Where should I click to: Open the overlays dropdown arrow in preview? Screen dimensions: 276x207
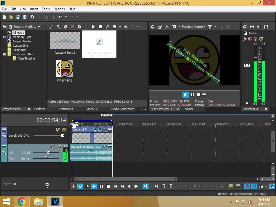(x=215, y=27)
